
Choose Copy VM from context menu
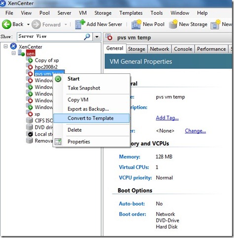pos(92,100)
